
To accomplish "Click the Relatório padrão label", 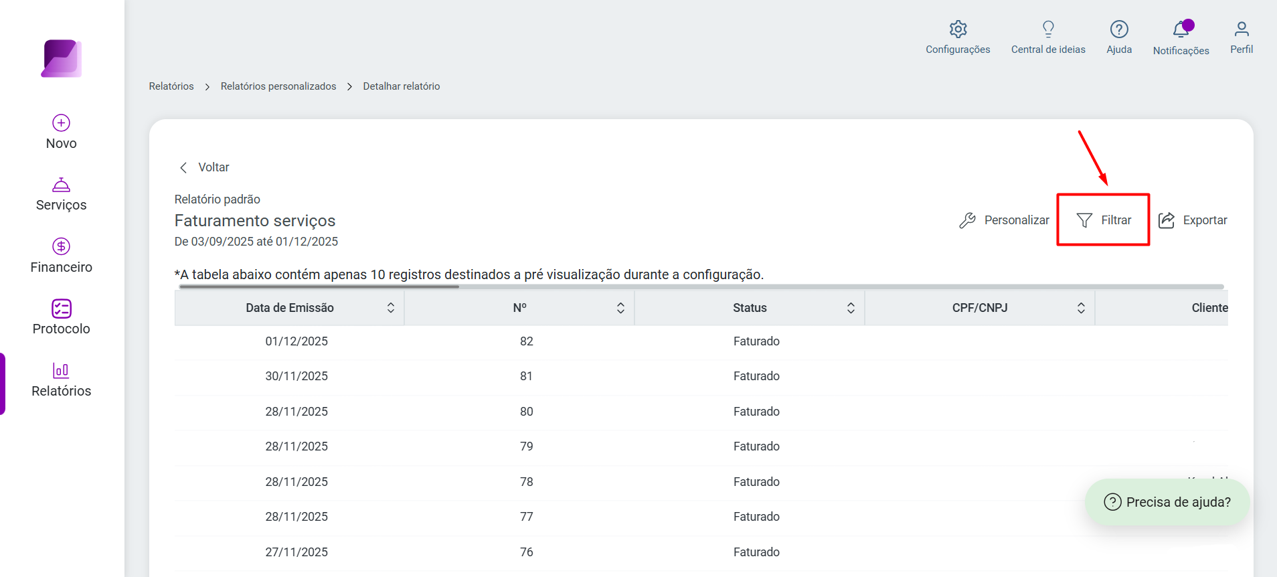I will 218,199.
